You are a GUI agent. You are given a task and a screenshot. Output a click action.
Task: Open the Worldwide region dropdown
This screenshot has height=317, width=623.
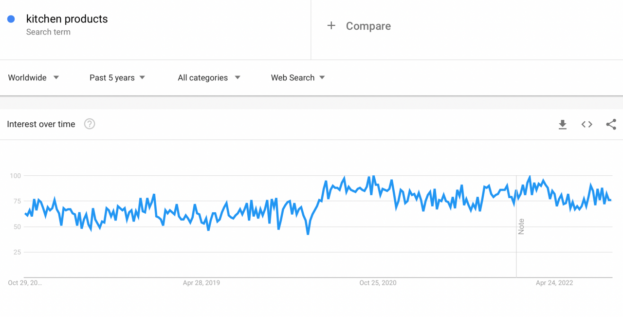[x=33, y=77]
